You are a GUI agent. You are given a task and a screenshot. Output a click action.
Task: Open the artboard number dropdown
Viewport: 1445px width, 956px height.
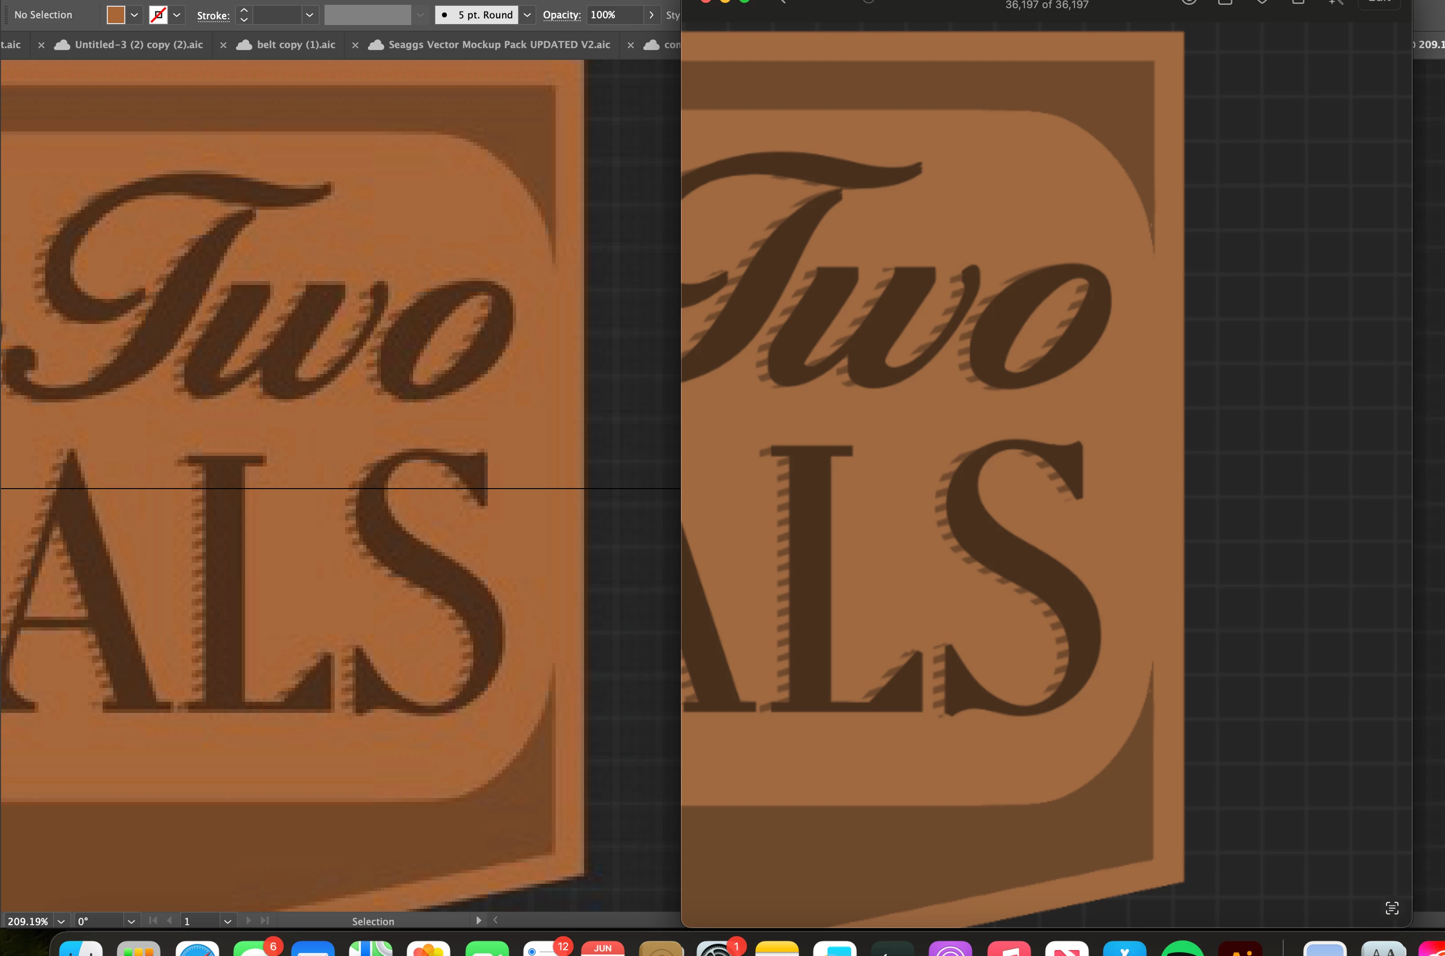click(x=227, y=921)
